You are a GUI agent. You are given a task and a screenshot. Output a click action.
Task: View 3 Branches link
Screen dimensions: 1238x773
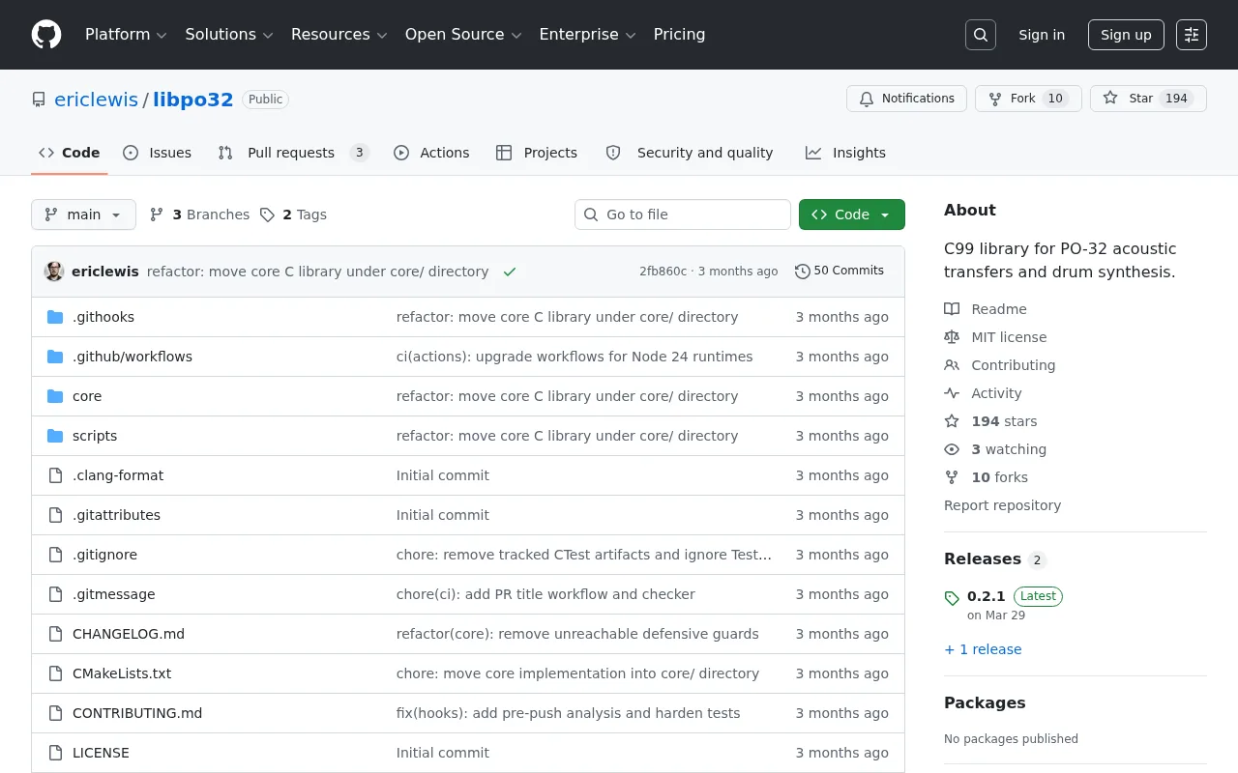click(x=200, y=215)
